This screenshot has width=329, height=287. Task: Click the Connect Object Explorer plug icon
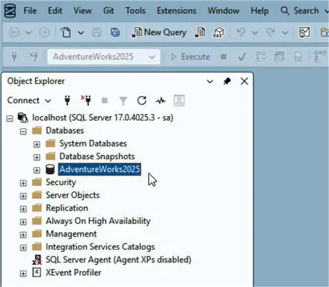(x=68, y=101)
